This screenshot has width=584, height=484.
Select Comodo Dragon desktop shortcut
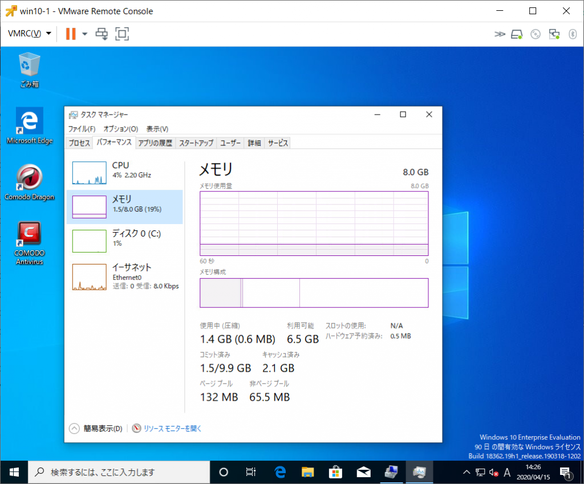point(30,182)
